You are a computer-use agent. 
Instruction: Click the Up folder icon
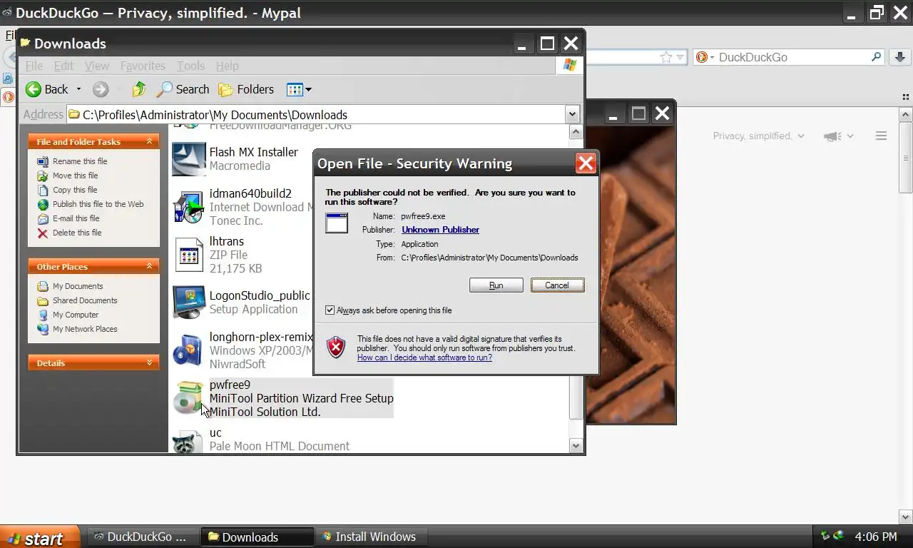139,89
